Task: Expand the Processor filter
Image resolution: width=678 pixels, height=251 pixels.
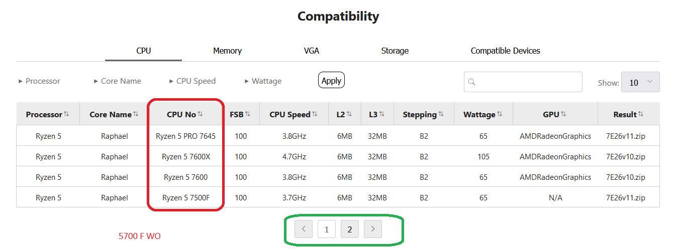Action: click(39, 81)
